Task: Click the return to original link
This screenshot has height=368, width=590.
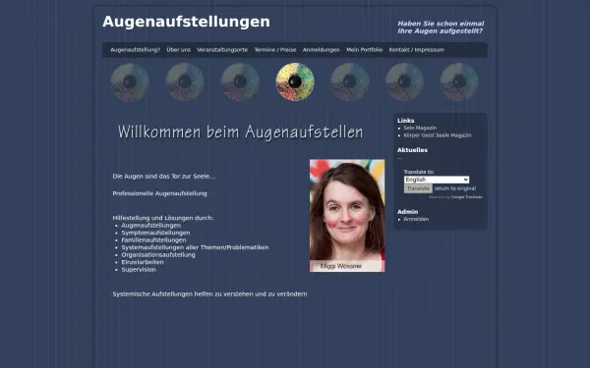Action: (x=455, y=188)
